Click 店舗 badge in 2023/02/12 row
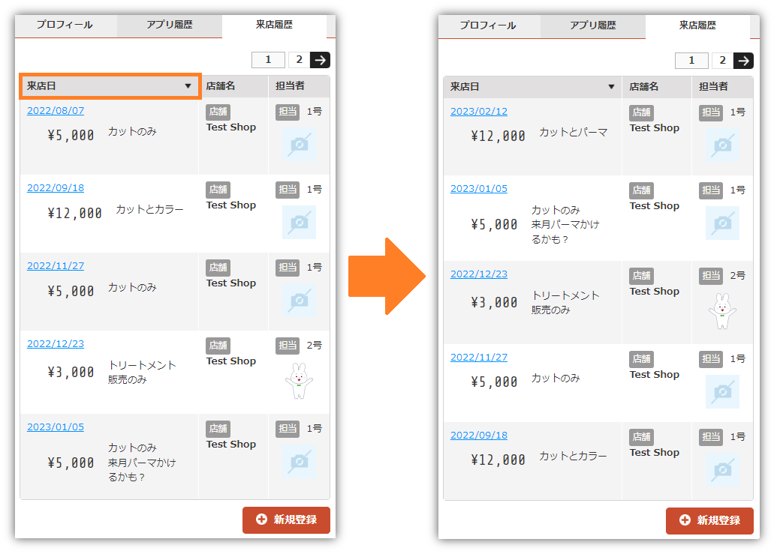 tap(642, 113)
